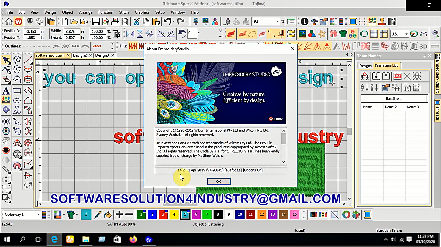Click the Zoom magnifier toolbar icon

coord(125,21)
